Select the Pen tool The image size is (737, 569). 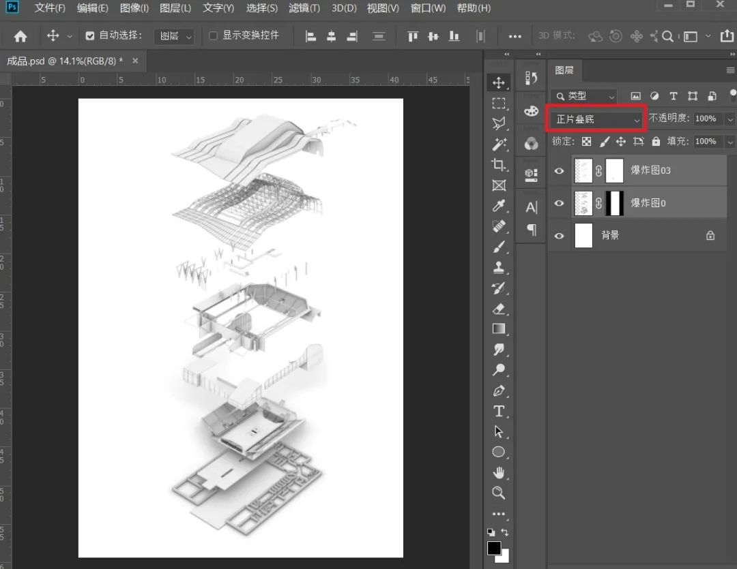coord(499,390)
